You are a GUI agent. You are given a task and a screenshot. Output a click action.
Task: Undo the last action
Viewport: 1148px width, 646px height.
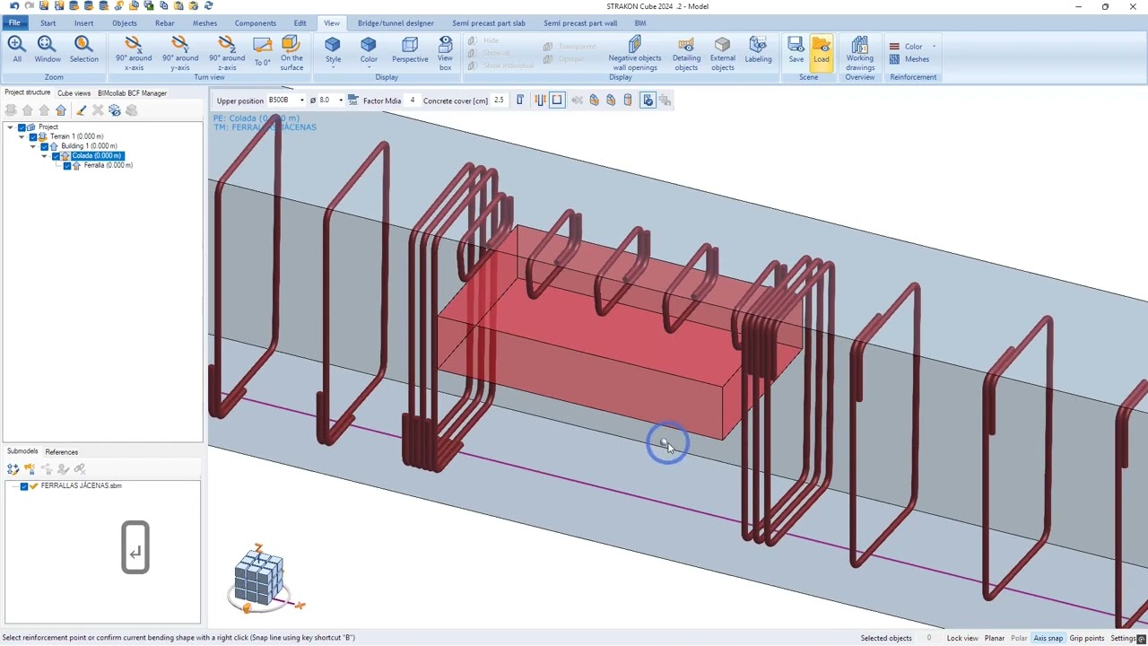click(x=13, y=6)
